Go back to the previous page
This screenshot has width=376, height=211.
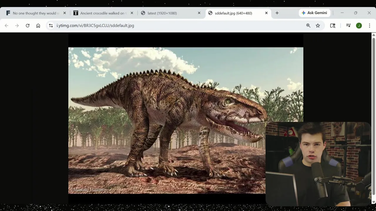click(x=6, y=25)
